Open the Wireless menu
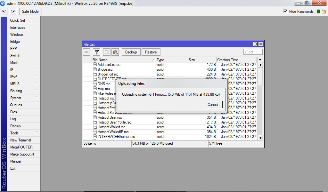The image size is (328, 192). (x=23, y=35)
